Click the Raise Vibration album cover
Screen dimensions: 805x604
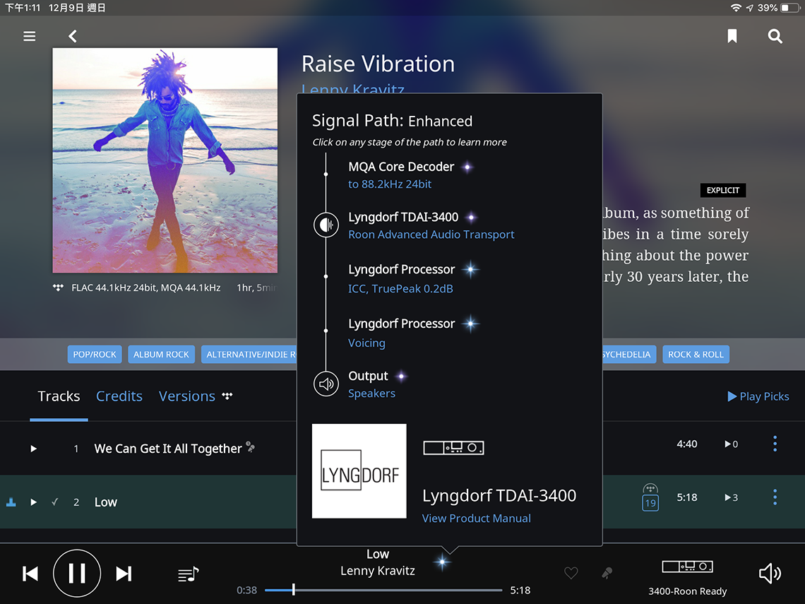tap(165, 160)
